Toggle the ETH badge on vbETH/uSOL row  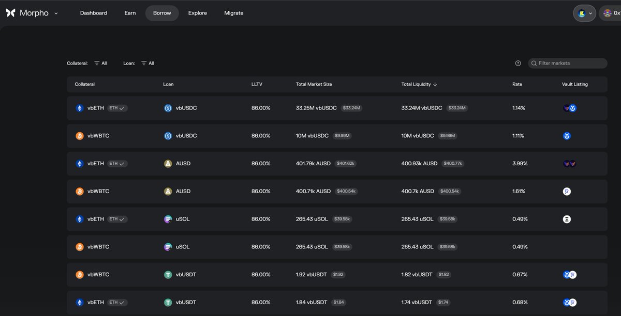(x=117, y=219)
